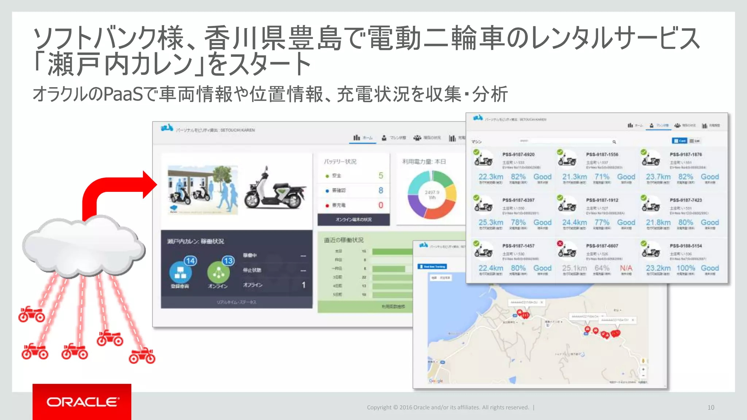Click the blue registered-vehicles icon with badge 14

[181, 272]
